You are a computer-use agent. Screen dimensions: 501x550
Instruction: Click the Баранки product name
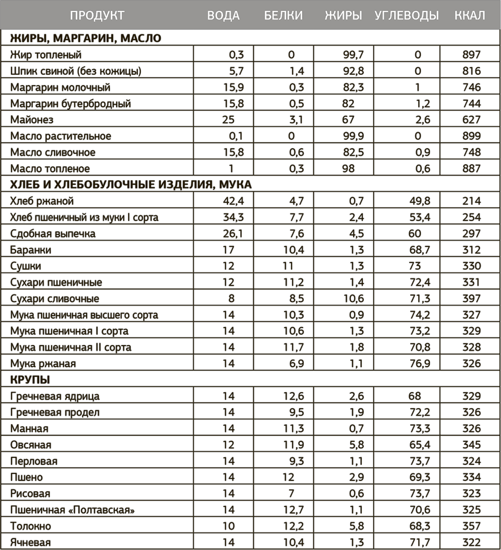coord(31,250)
